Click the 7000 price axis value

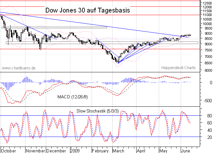(x=208, y=57)
